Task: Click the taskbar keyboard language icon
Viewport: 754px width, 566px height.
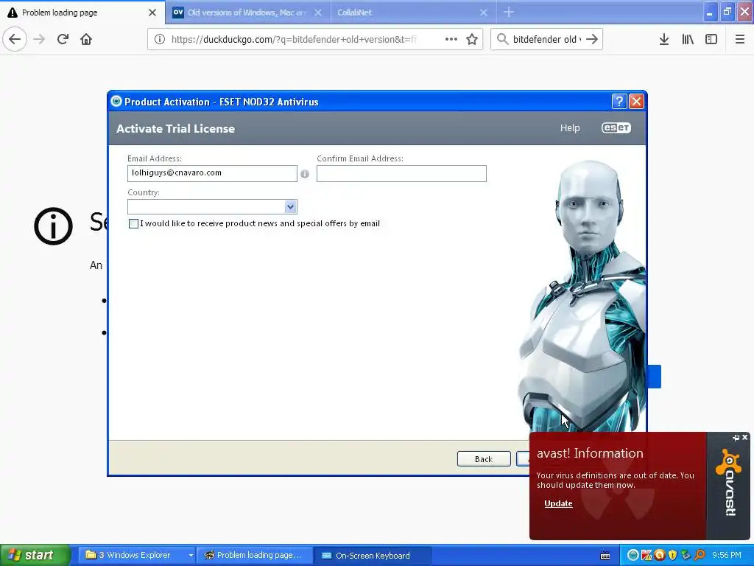Action: [x=605, y=556]
